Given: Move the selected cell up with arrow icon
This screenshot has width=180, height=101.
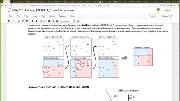Looking at the screenshot, I should 32,21.
